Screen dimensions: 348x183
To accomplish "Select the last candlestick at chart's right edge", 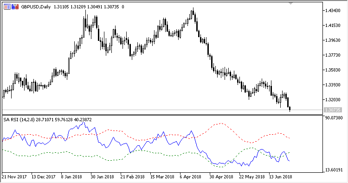I will [290, 109].
